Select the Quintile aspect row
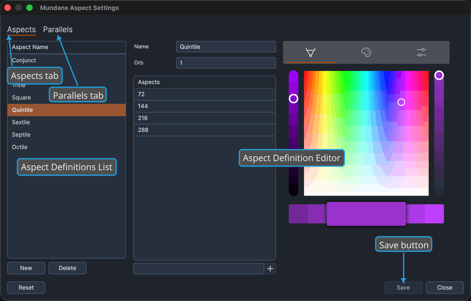 pyautogui.click(x=67, y=110)
